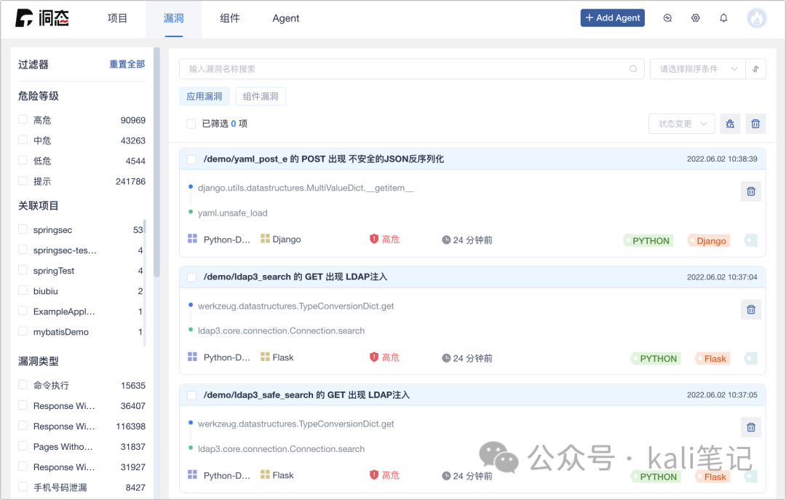This screenshot has width=786, height=500.
Task: Open the 状态变更 dropdown
Action: pyautogui.click(x=682, y=124)
